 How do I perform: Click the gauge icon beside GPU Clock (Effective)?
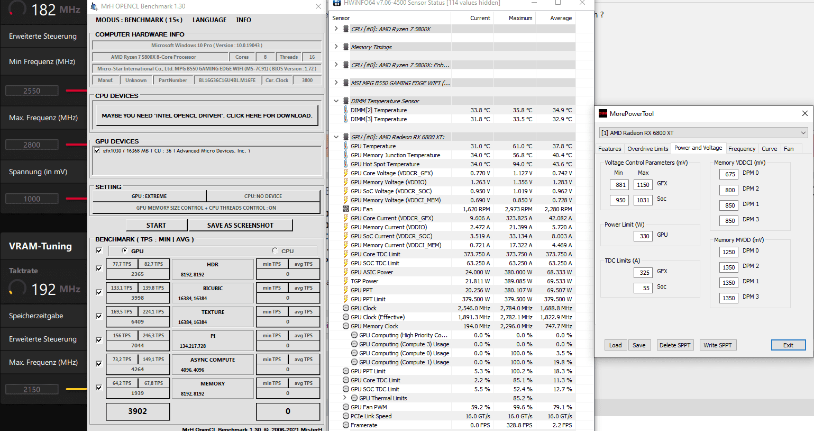click(x=346, y=317)
